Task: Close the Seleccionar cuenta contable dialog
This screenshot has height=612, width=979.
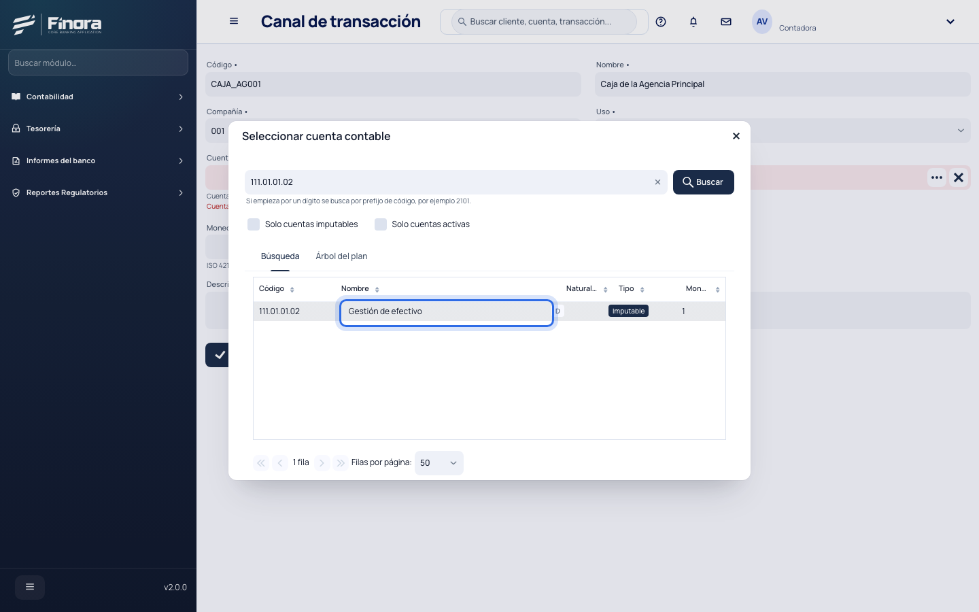Action: 736,136
